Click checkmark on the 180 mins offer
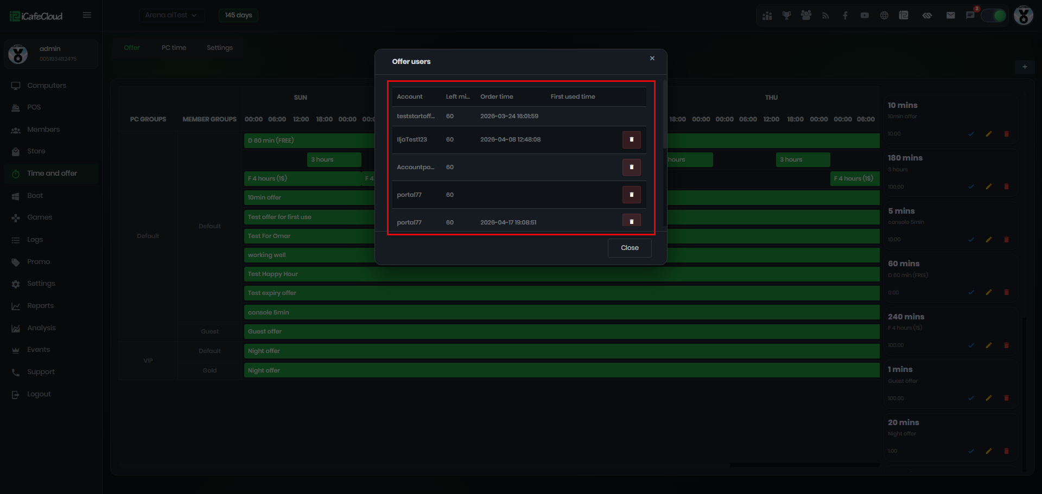Screen dimensions: 1042x494 [x=971, y=187]
